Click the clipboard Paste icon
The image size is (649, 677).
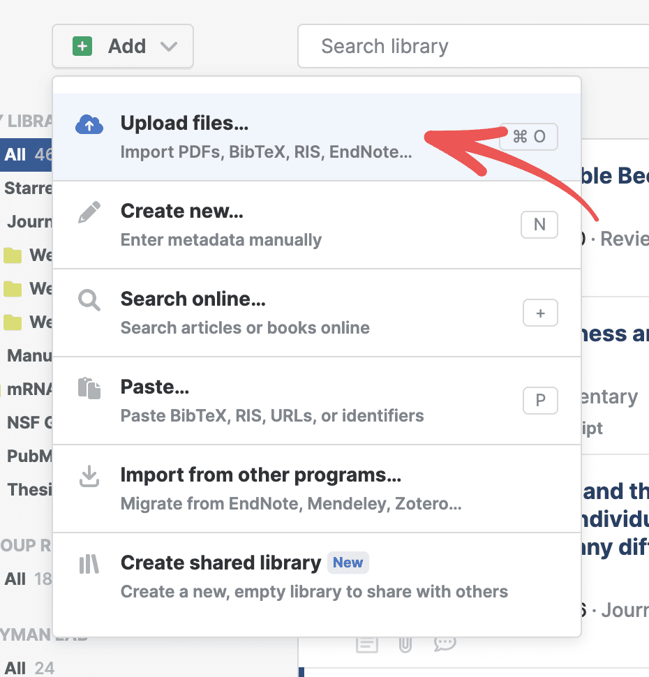point(89,388)
